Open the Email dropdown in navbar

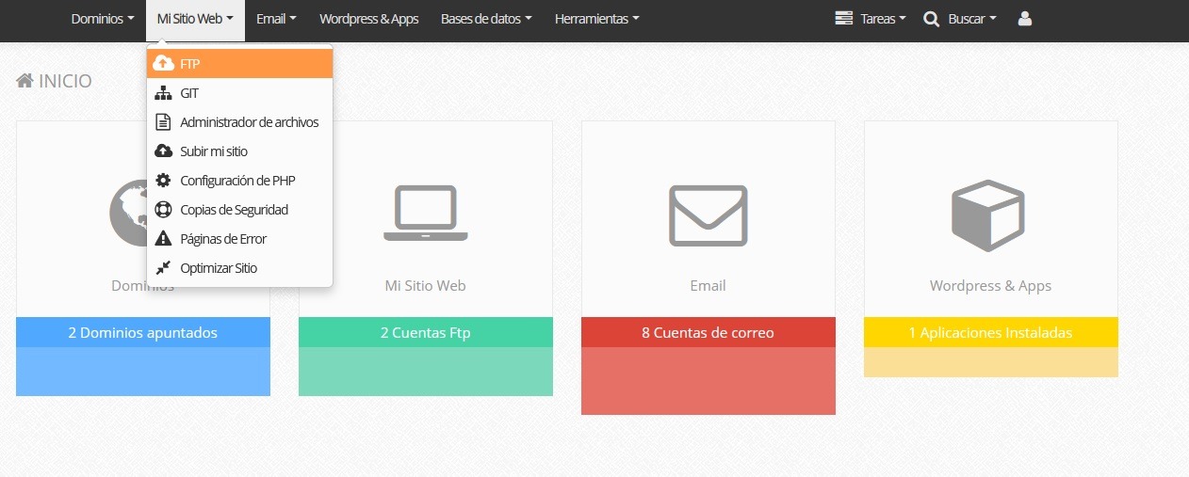click(276, 19)
